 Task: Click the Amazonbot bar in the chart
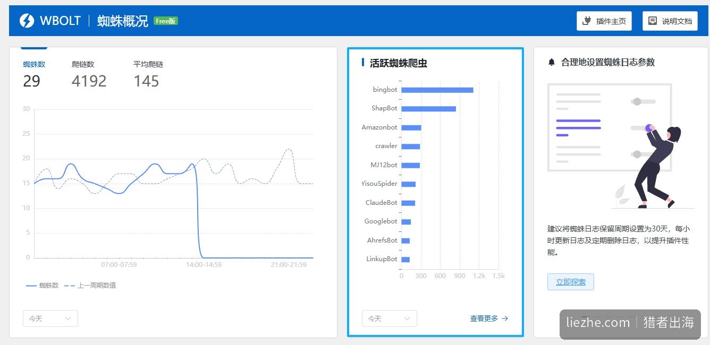tap(411, 127)
